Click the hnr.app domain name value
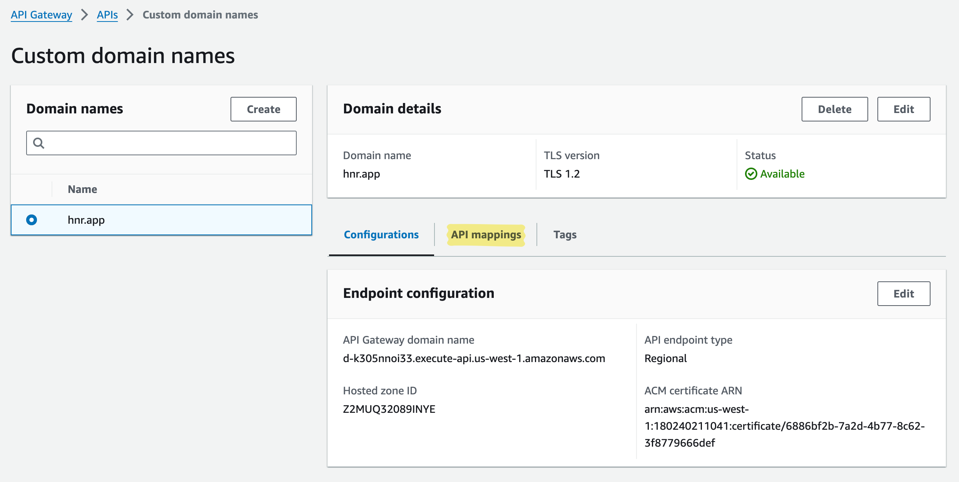The image size is (959, 482). (x=361, y=174)
